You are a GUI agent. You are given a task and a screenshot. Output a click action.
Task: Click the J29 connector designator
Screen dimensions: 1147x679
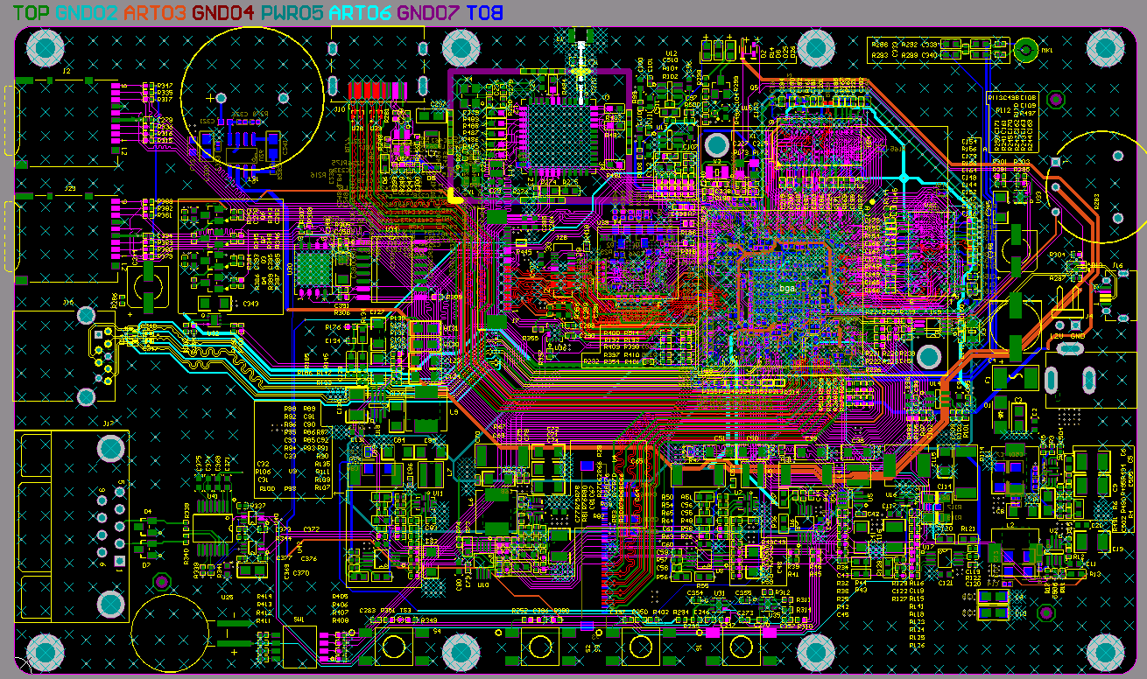[69, 189]
